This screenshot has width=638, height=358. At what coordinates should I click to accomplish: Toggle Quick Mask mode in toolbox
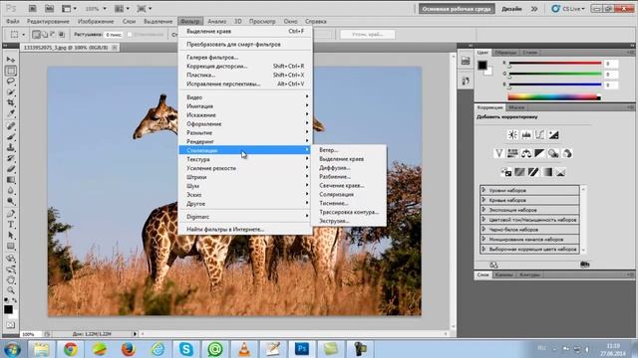tap(10, 325)
